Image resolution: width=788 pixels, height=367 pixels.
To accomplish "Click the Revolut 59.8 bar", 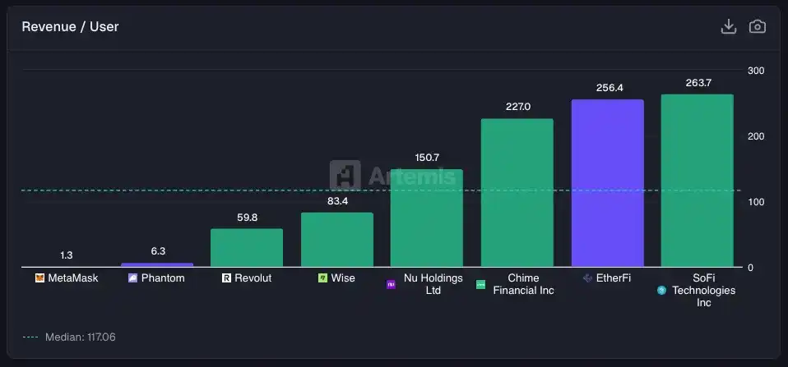I will point(246,247).
